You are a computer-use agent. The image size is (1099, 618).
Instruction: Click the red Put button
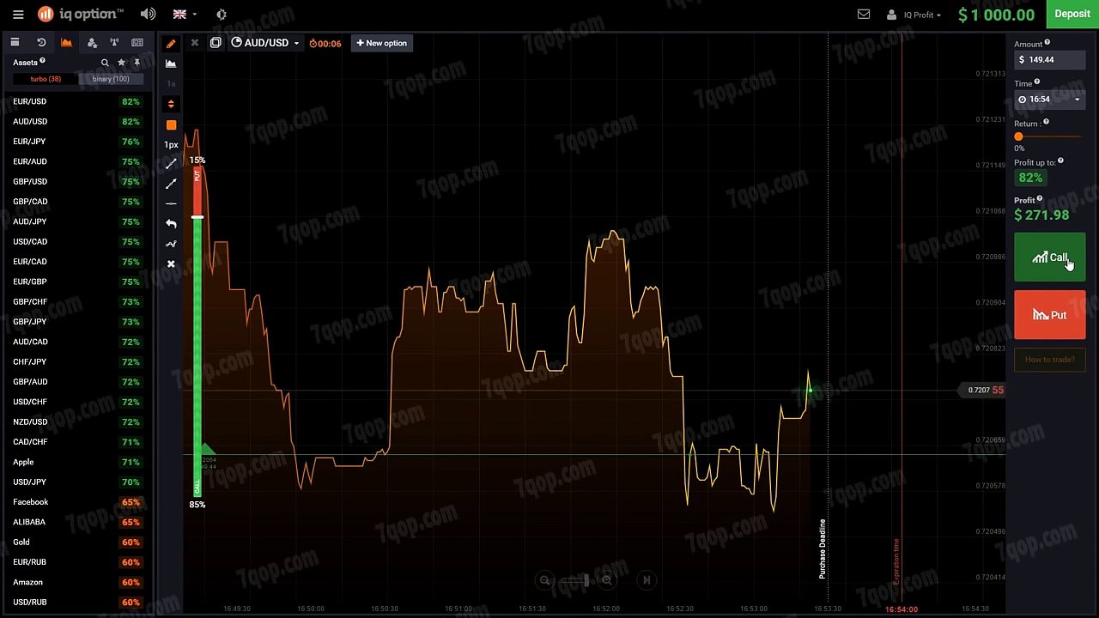pos(1049,315)
